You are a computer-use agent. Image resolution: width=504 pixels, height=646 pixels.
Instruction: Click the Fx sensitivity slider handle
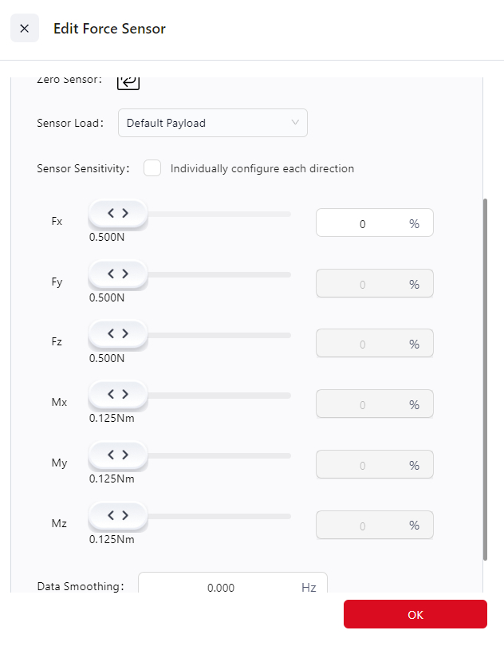click(x=118, y=213)
